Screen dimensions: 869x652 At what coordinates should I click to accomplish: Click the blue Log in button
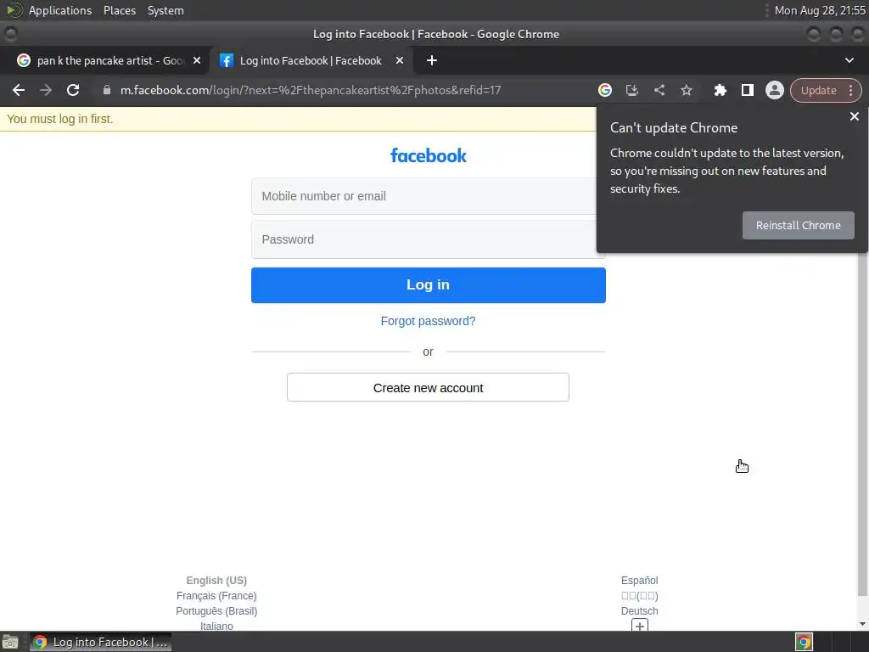[428, 285]
